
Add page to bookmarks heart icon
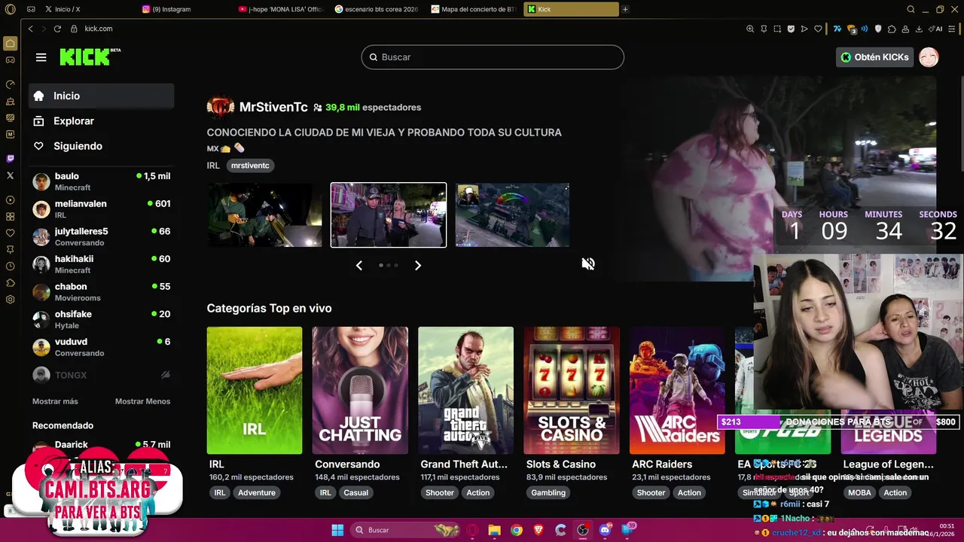tap(818, 29)
